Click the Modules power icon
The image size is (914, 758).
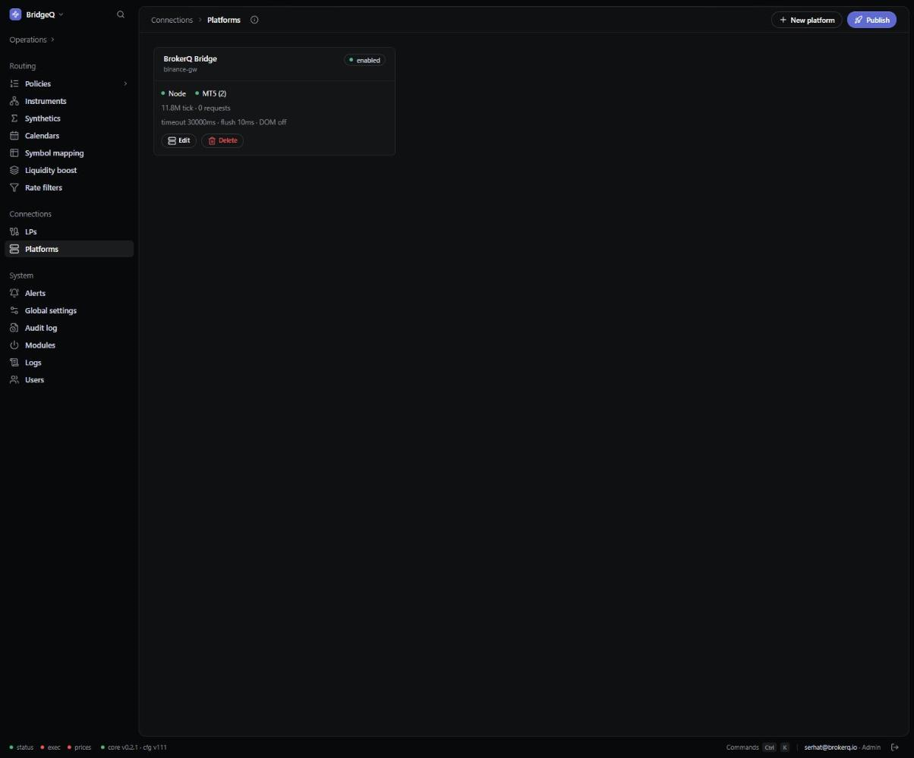click(x=14, y=345)
